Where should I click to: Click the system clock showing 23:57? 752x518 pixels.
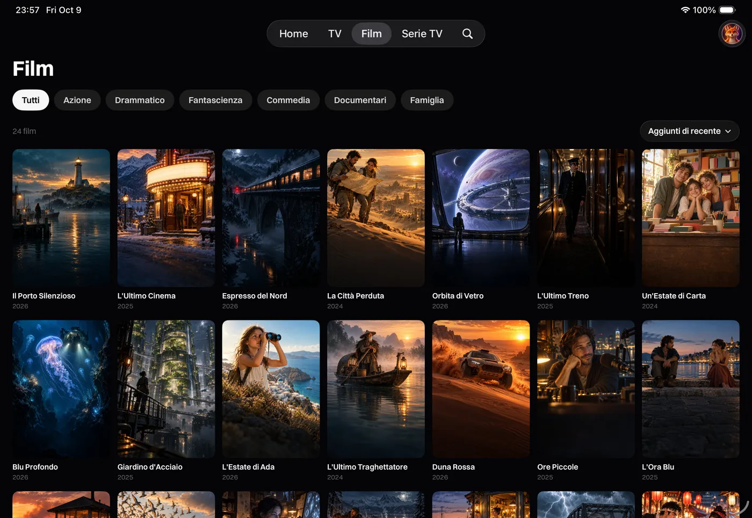(x=27, y=10)
